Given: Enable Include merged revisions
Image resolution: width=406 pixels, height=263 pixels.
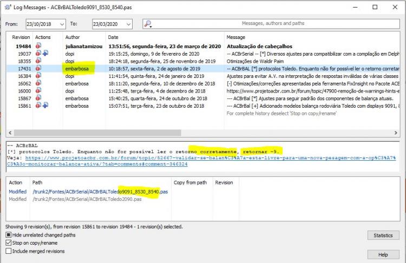Looking at the screenshot, I should (9, 251).
